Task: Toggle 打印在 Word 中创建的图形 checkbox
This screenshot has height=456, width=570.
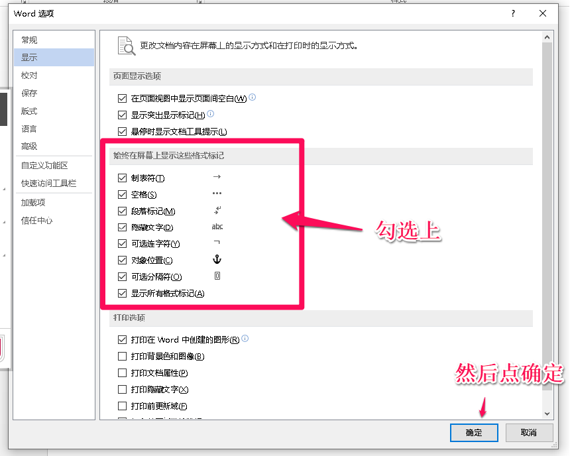Action: (x=122, y=339)
